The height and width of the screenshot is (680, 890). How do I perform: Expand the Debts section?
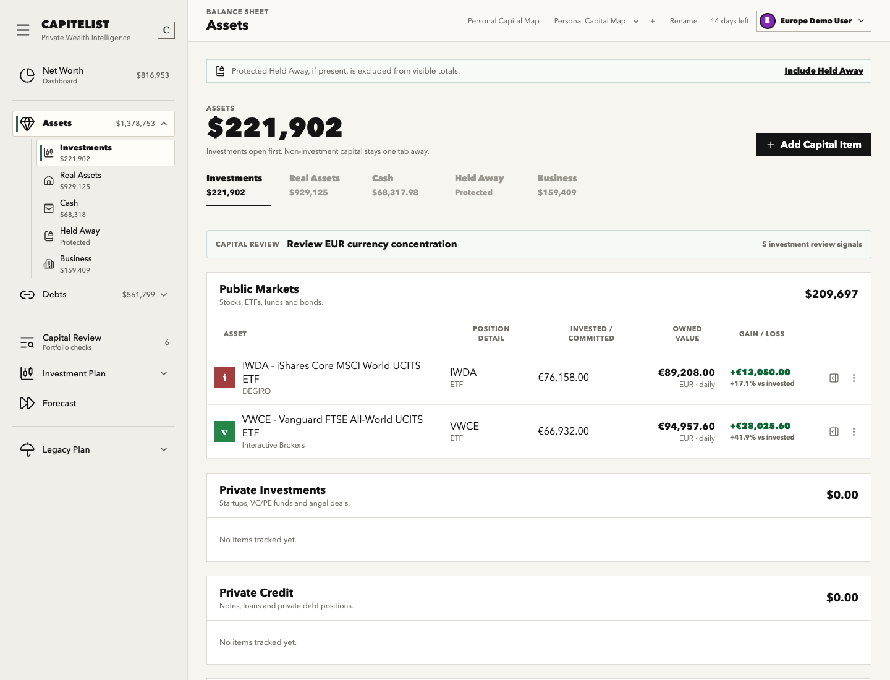coord(164,295)
